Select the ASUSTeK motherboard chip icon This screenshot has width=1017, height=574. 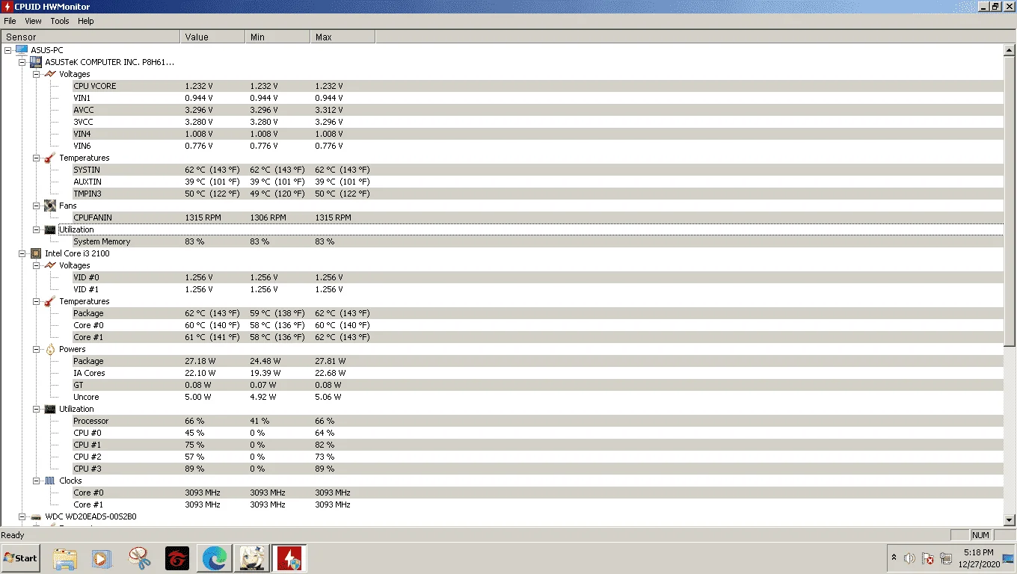pos(35,62)
